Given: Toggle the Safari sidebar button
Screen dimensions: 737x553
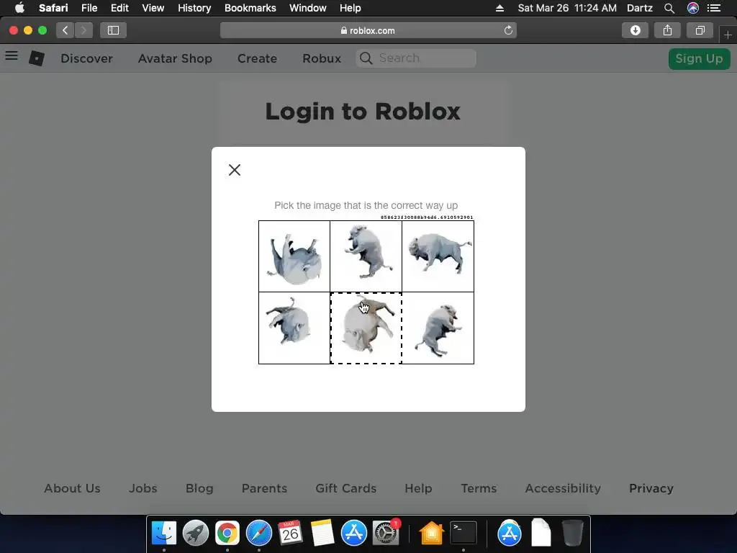Looking at the screenshot, I should coord(113,30).
